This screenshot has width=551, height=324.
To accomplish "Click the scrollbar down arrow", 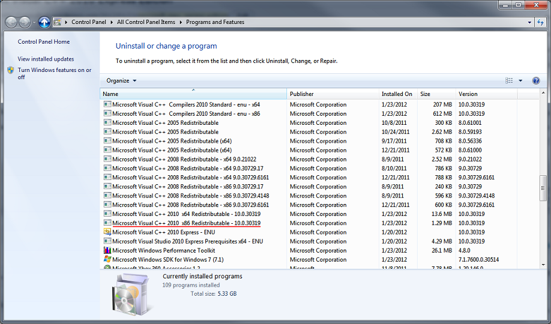I will pos(543,265).
